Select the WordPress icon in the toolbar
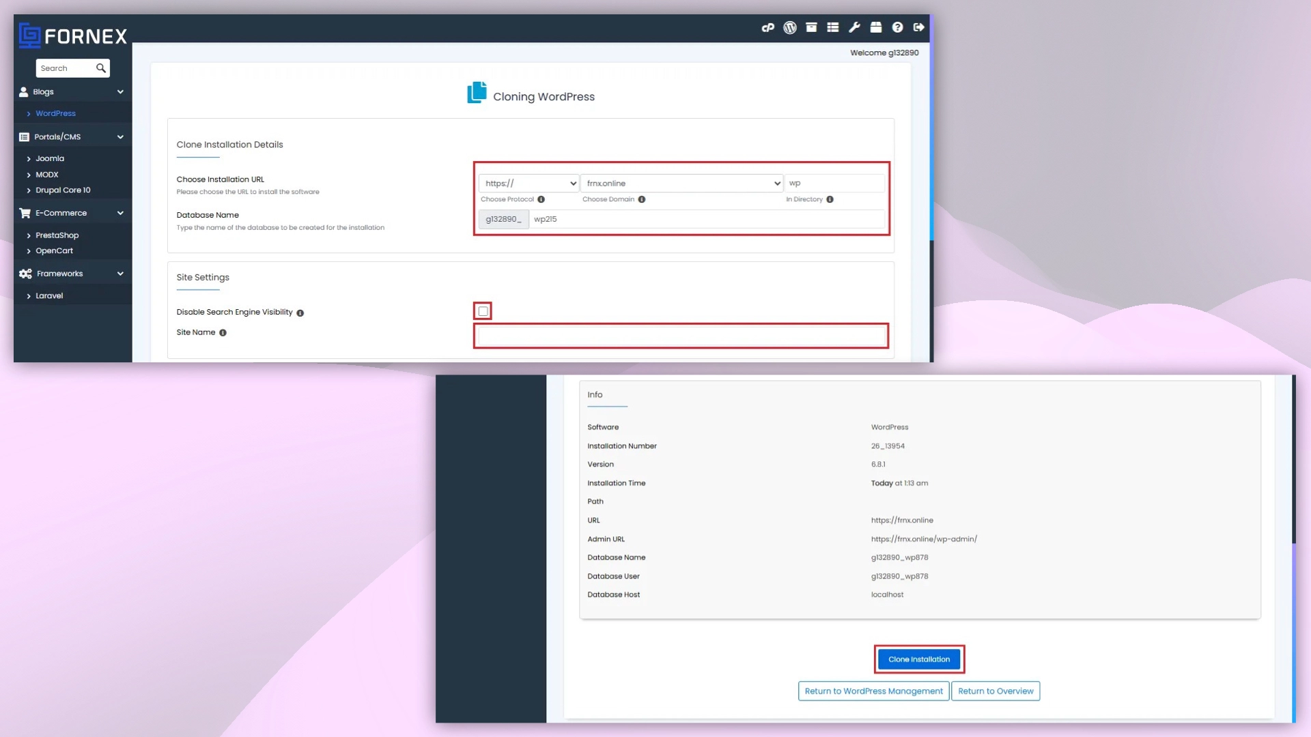Screen dimensions: 1311x737 (789, 27)
